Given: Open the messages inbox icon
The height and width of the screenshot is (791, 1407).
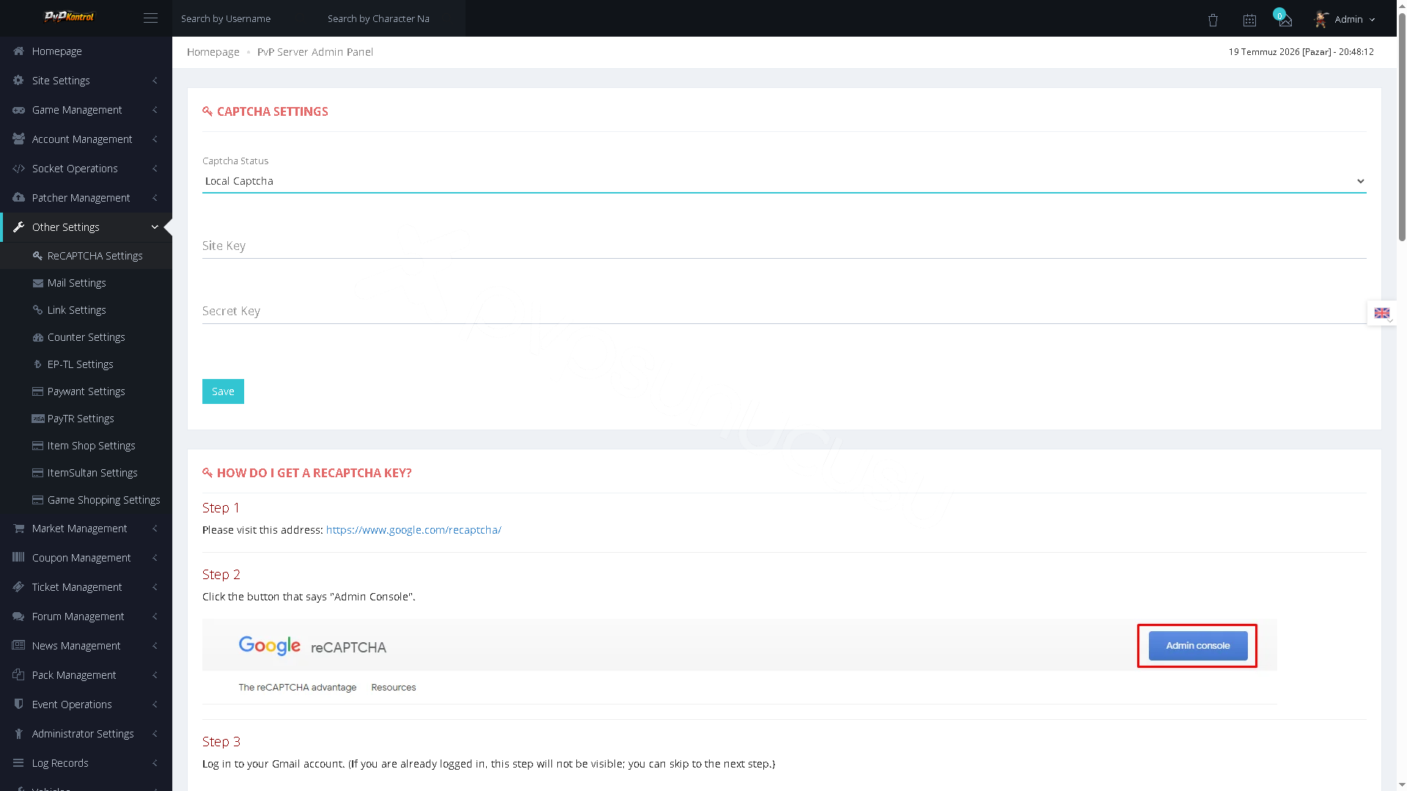Looking at the screenshot, I should [x=1285, y=20].
